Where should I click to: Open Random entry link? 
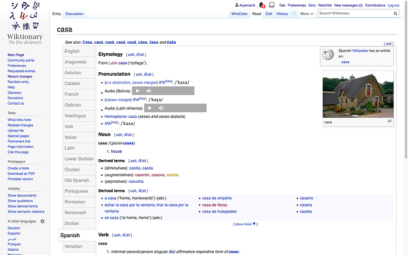tap(18, 82)
